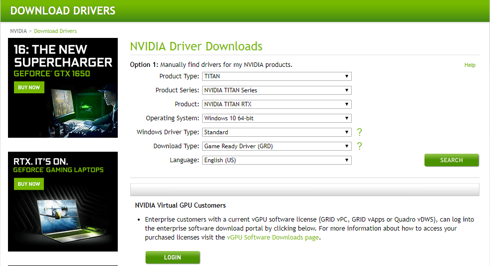Click the 'Windows Driver Type:' label
The height and width of the screenshot is (266, 490).
tap(168, 132)
